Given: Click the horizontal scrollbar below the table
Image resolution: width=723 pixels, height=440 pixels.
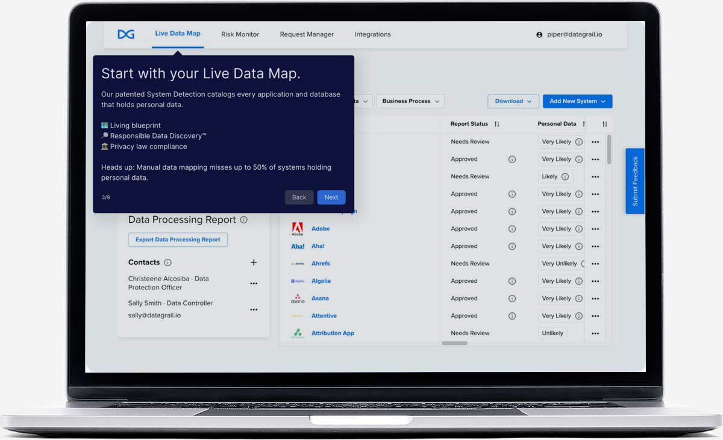Looking at the screenshot, I should point(454,343).
